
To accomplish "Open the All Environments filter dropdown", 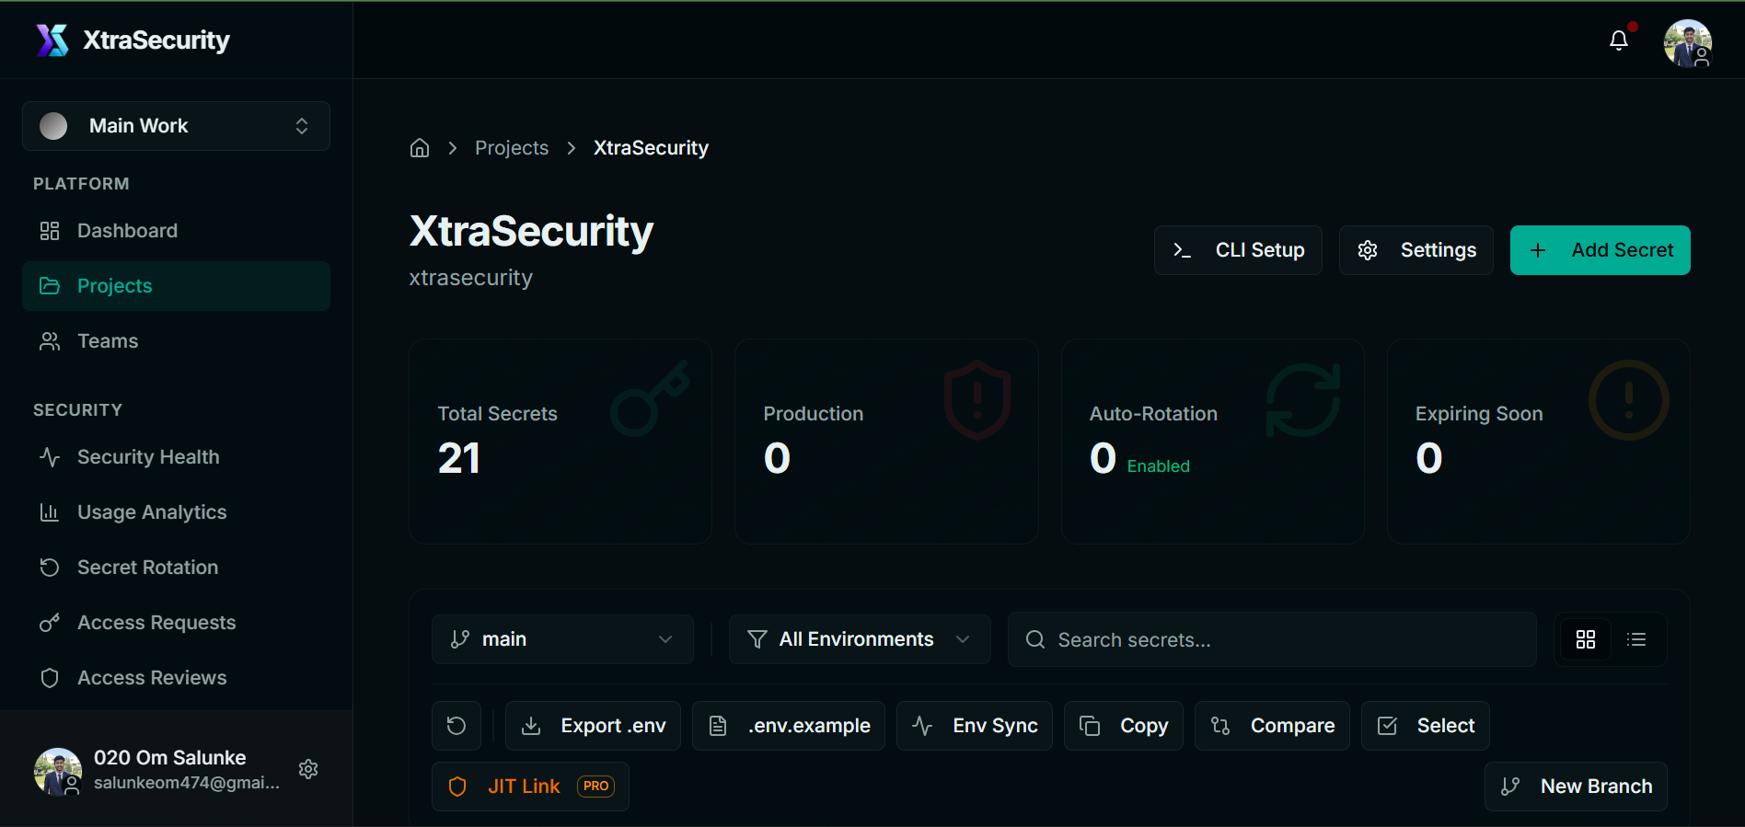I will click(x=859, y=639).
